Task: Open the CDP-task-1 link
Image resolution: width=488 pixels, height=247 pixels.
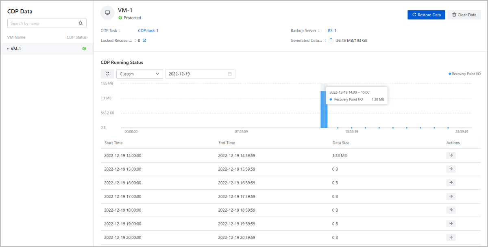Action: click(148, 30)
